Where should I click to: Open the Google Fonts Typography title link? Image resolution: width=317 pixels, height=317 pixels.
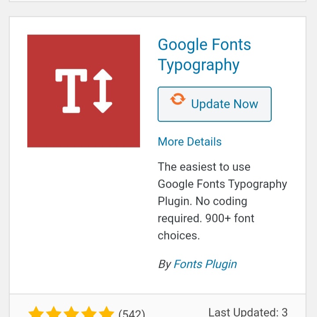tap(204, 45)
